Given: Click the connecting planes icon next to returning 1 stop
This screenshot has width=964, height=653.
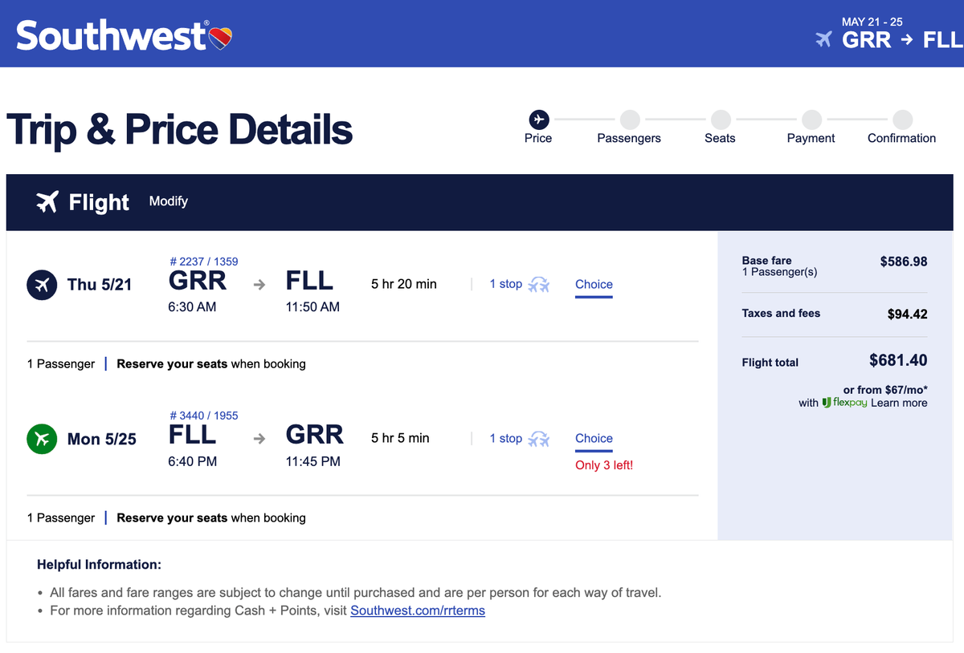Looking at the screenshot, I should 539,439.
